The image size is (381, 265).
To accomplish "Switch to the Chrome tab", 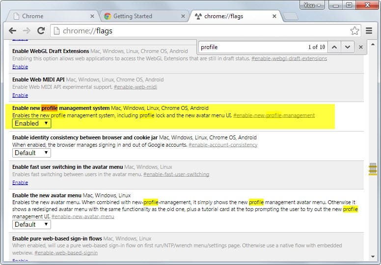I will (x=52, y=16).
